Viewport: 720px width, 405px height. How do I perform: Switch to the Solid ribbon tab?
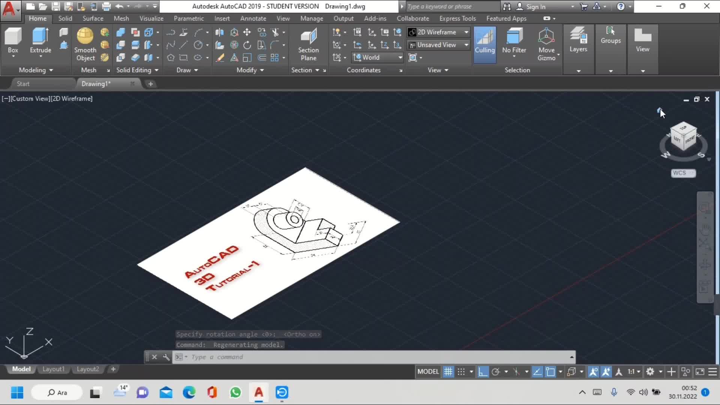click(65, 18)
